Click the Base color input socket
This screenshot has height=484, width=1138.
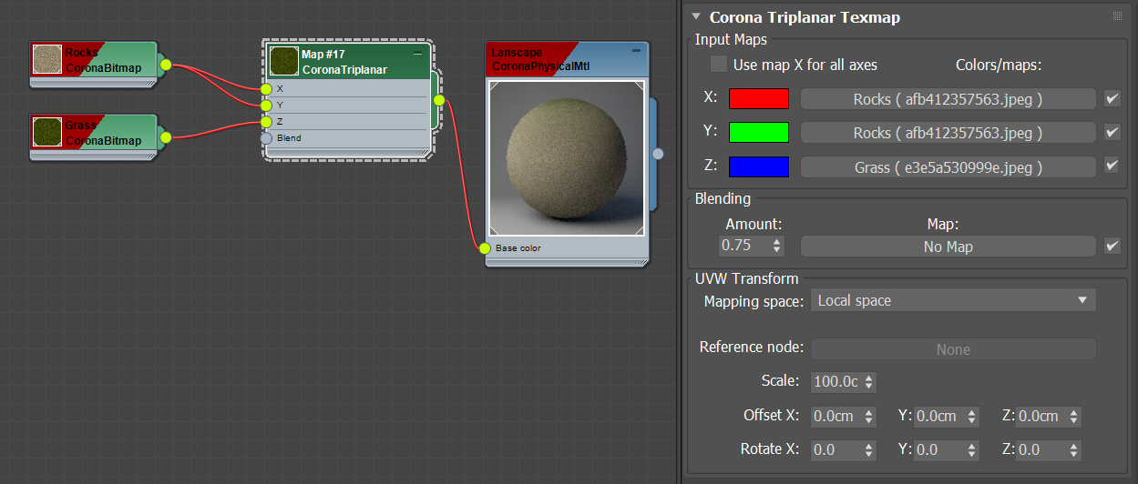coord(485,248)
